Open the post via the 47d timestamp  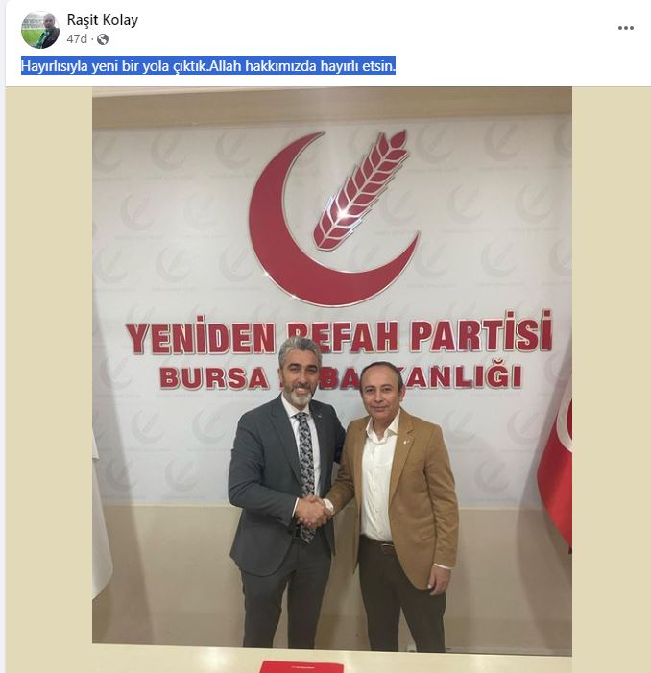[x=77, y=39]
